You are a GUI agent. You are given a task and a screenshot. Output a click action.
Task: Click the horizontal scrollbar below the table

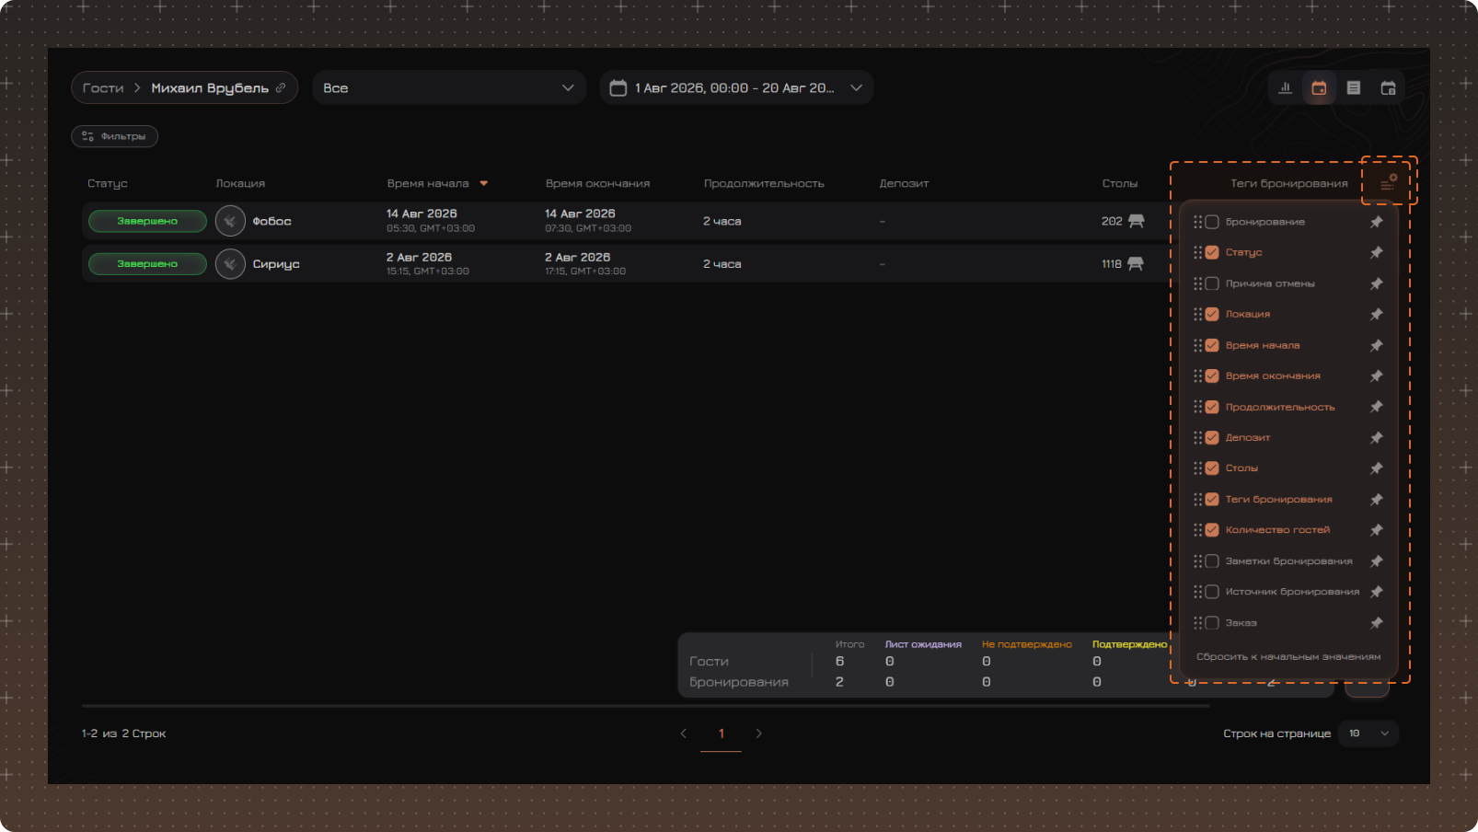(x=645, y=706)
